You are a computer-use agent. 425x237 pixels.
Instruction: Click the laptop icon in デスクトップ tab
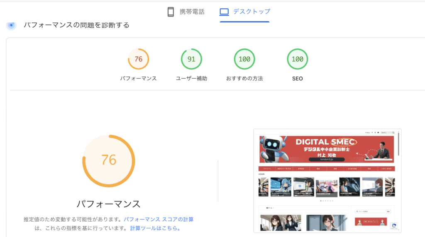224,12
